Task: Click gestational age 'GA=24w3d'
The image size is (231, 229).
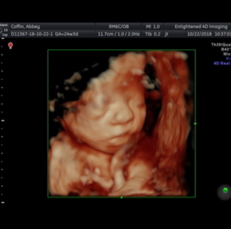Action: [x=66, y=34]
